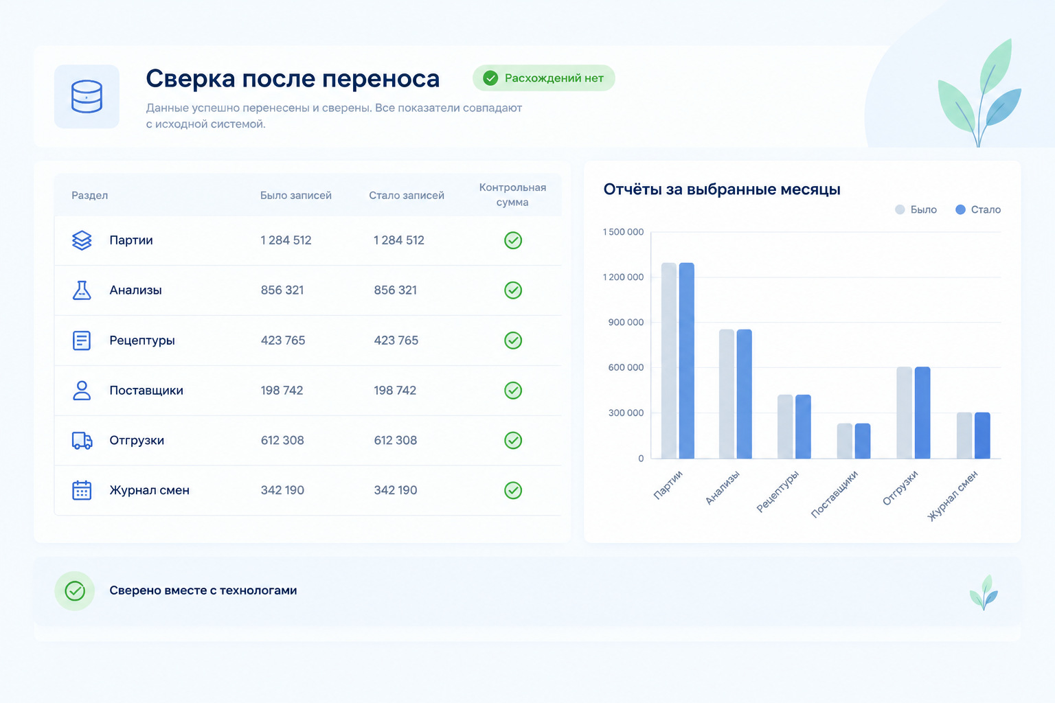The height and width of the screenshot is (703, 1055).
Task: Click the Поставщики axis label in chart
Action: click(x=835, y=494)
